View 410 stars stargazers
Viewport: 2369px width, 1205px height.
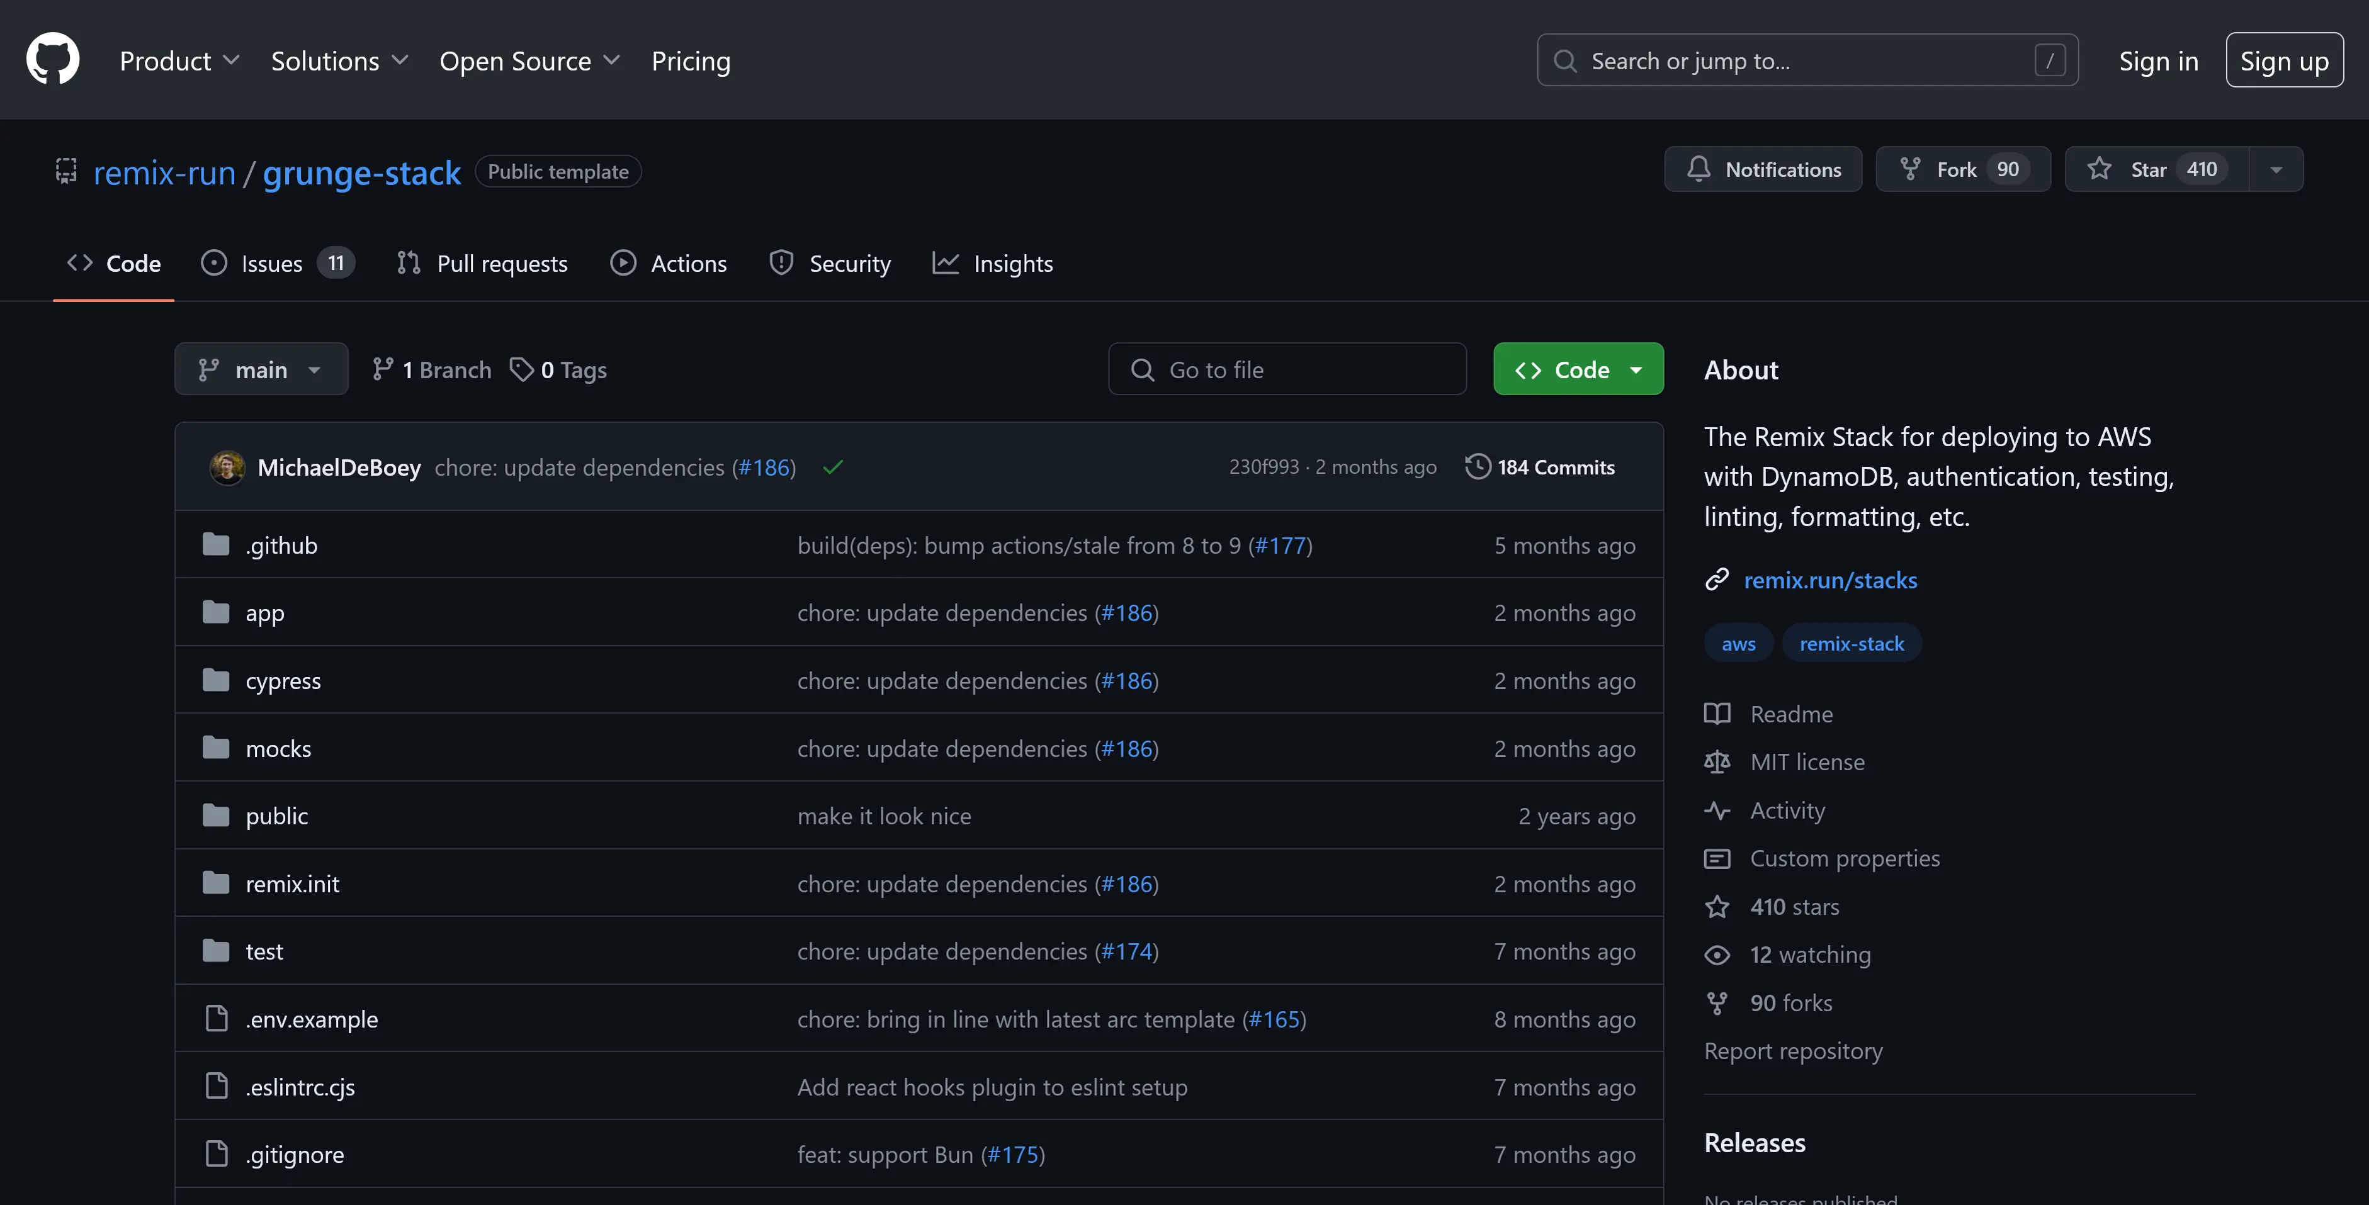1771,906
